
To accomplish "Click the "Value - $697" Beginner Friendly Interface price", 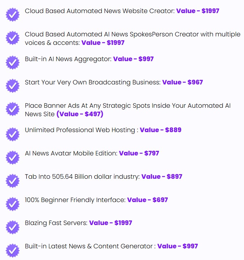I will (x=148, y=200).
